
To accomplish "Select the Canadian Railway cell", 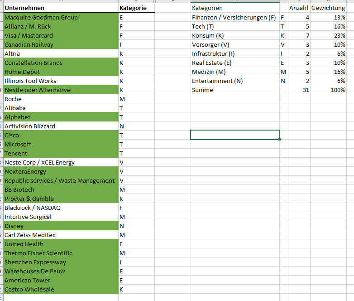I will [x=61, y=44].
